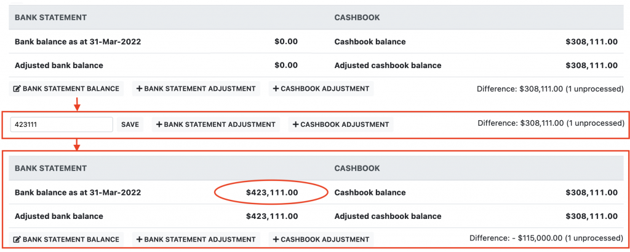Image resolution: width=630 pixels, height=252 pixels.
Task: Click the BANK STATEMENT header above the $423,111.00 balance
Action: point(50,168)
